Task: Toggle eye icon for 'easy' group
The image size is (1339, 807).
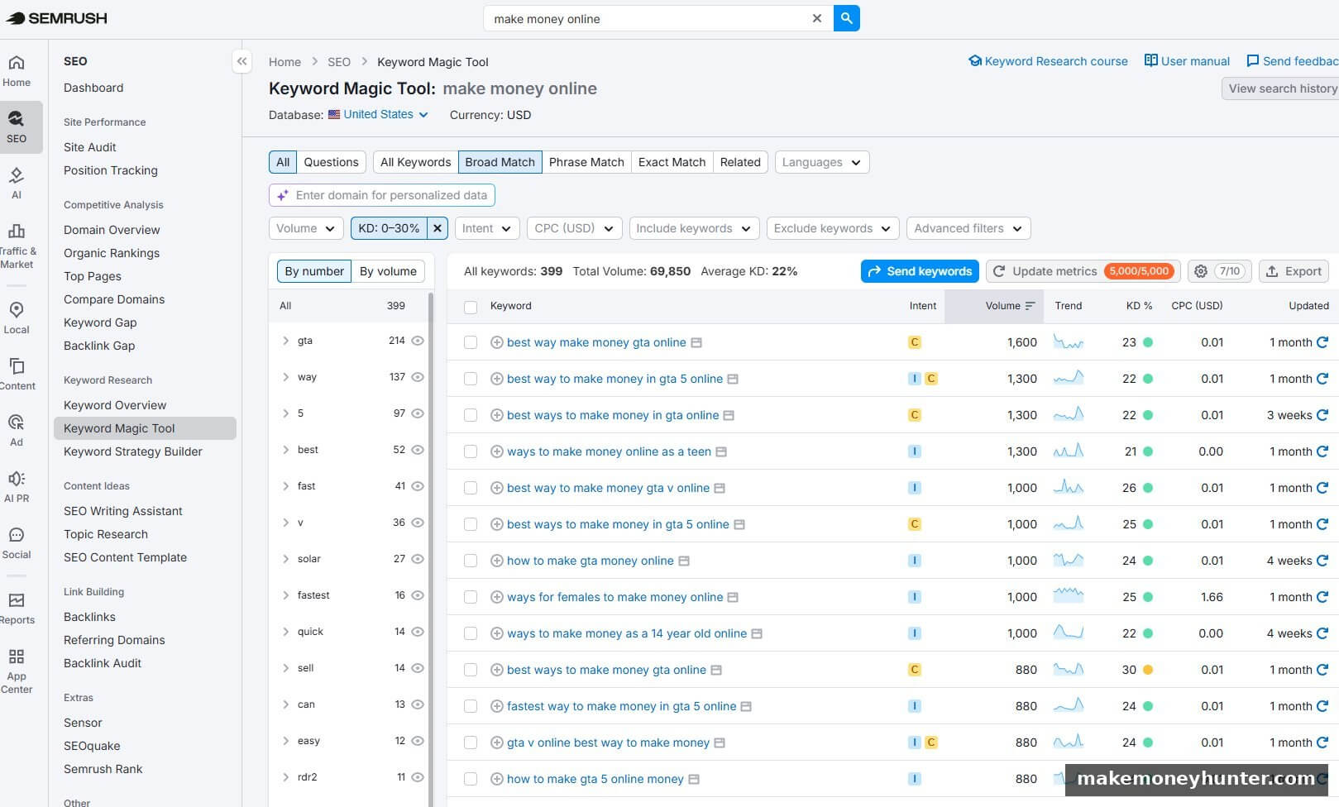Action: click(x=418, y=741)
